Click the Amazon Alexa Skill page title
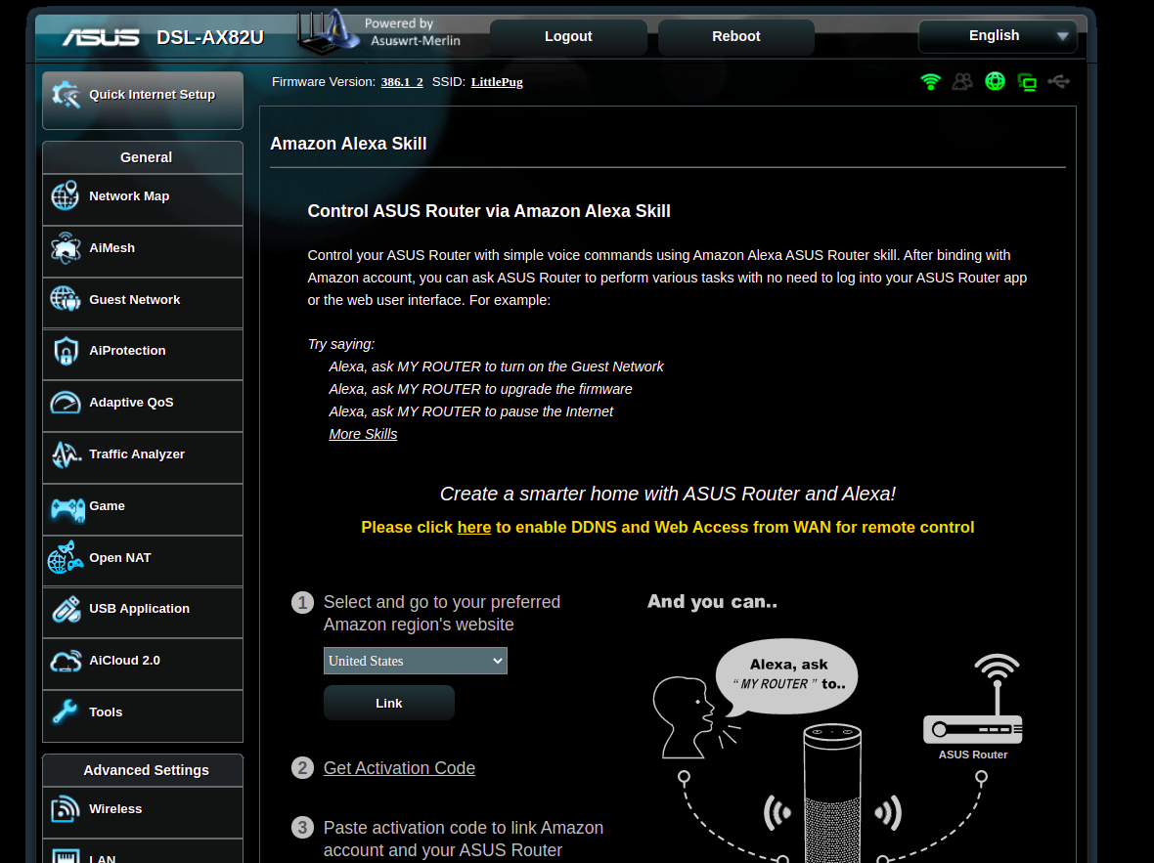 [348, 144]
